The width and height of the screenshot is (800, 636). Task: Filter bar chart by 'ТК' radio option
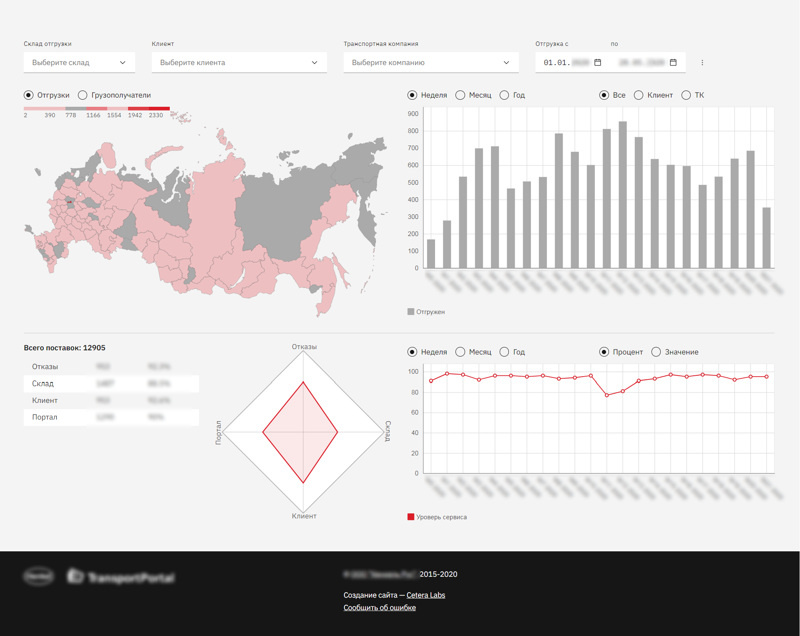[686, 96]
